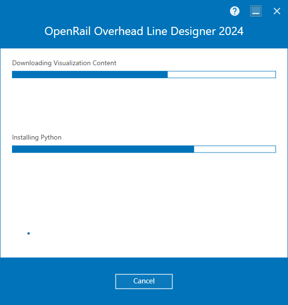Click the Downloading Visualization Content progress bar
Image resolution: width=288 pixels, height=305 pixels.
click(x=144, y=74)
